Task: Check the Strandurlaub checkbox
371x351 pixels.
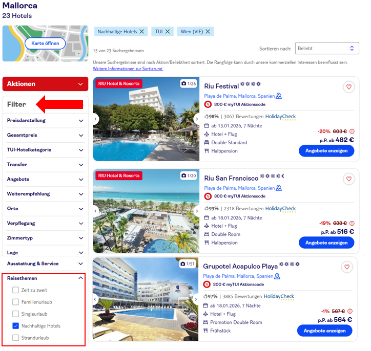Action: [15, 338]
